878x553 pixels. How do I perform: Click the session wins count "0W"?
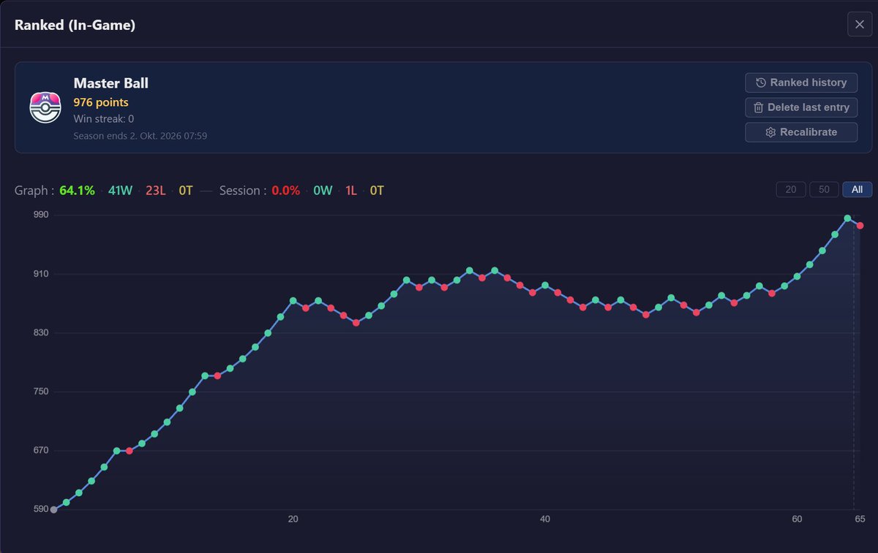pos(323,191)
